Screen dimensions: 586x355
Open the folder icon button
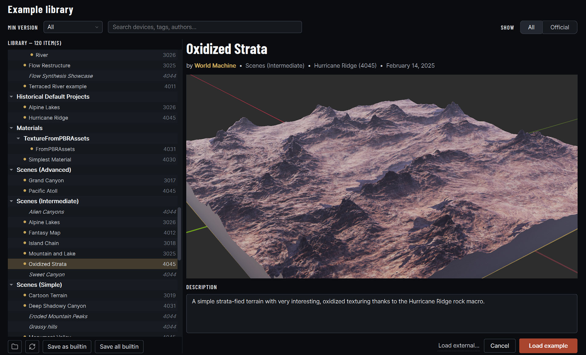(15, 346)
